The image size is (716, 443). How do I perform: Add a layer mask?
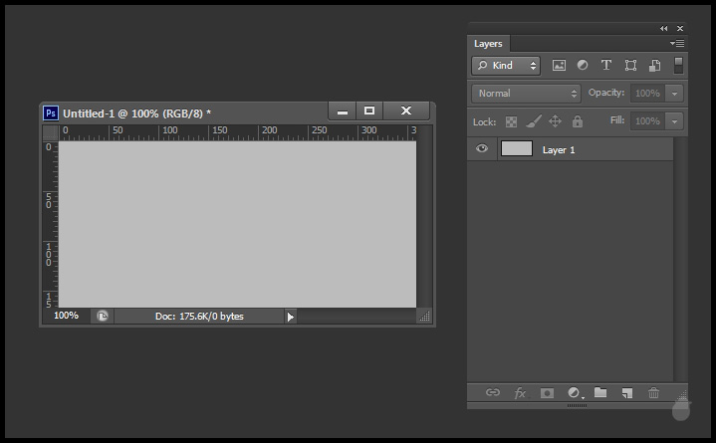[547, 393]
